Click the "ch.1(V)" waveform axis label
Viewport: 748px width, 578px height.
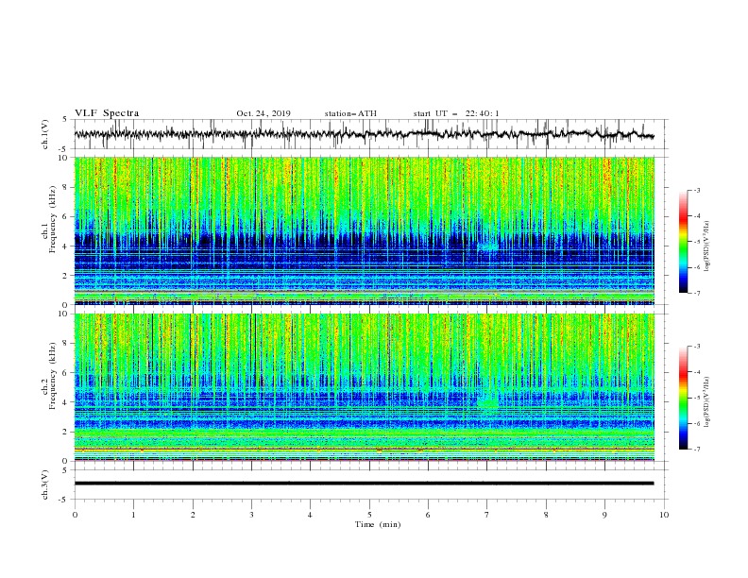[45, 134]
